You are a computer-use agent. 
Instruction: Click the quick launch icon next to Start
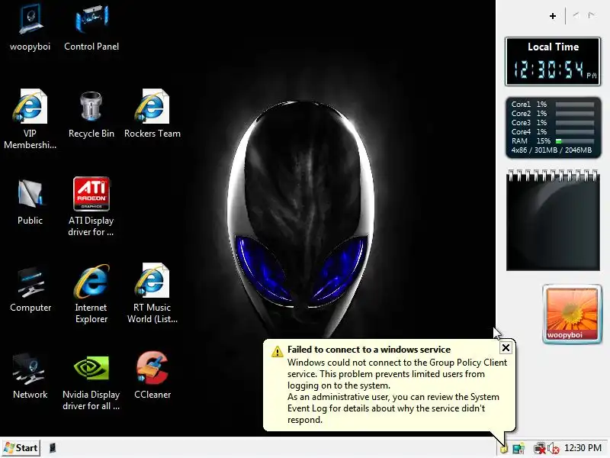[x=53, y=448]
